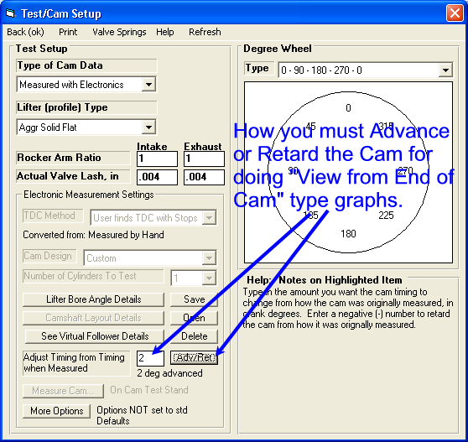Click Help in the menu bar
Image resolution: width=468 pixels, height=442 pixels.
coord(164,32)
